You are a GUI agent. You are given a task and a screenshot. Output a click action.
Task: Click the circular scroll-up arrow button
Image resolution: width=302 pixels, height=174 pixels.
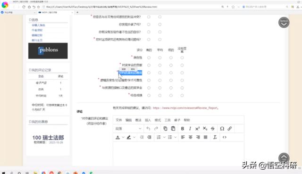coord(284,158)
